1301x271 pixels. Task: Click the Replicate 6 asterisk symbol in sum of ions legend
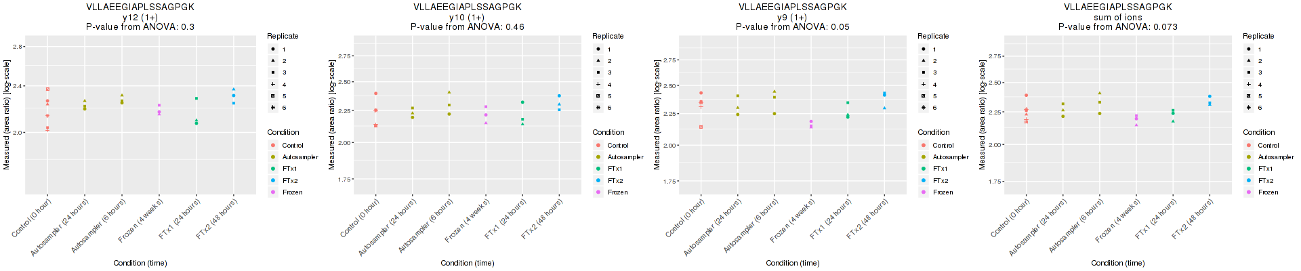(x=1248, y=108)
